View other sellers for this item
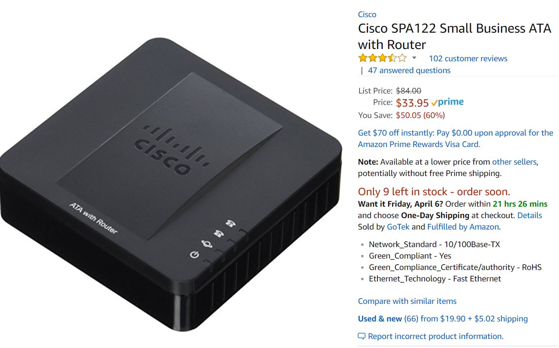This screenshot has width=559, height=348. pyautogui.click(x=514, y=162)
